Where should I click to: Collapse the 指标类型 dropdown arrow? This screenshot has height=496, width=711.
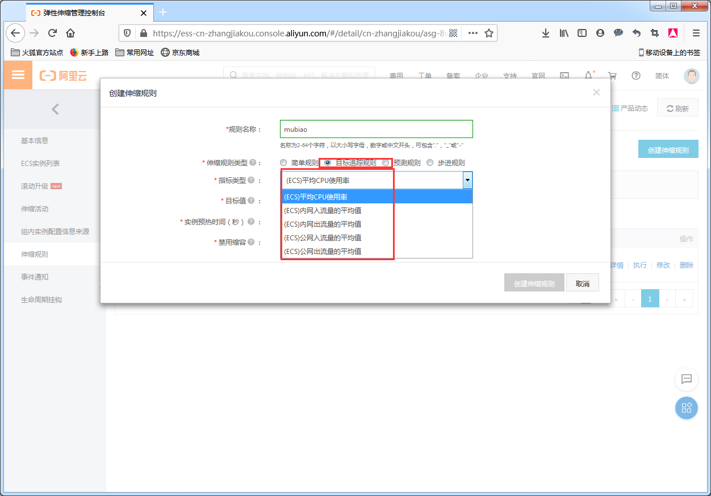[x=467, y=181]
